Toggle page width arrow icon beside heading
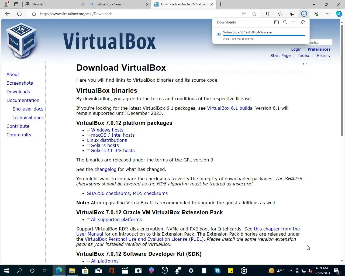345x276 pixels. pyautogui.click(x=305, y=64)
